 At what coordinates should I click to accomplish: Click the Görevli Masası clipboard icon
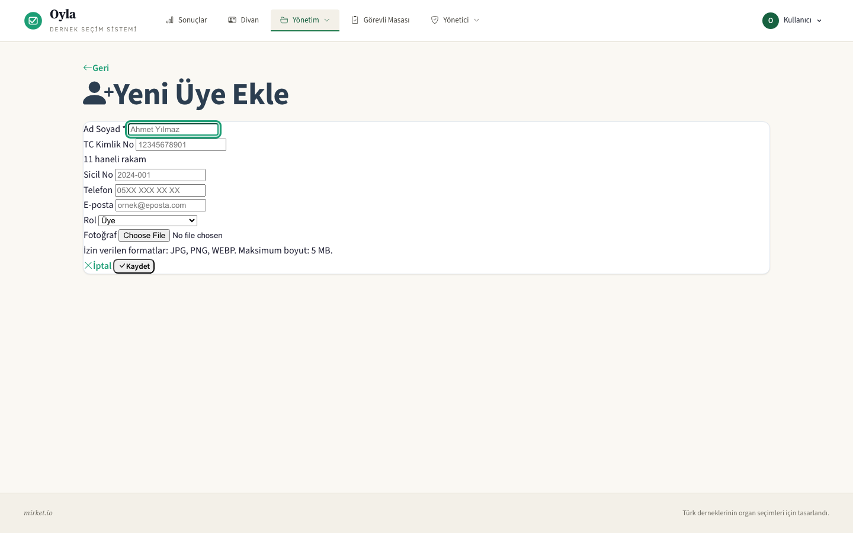coord(355,20)
